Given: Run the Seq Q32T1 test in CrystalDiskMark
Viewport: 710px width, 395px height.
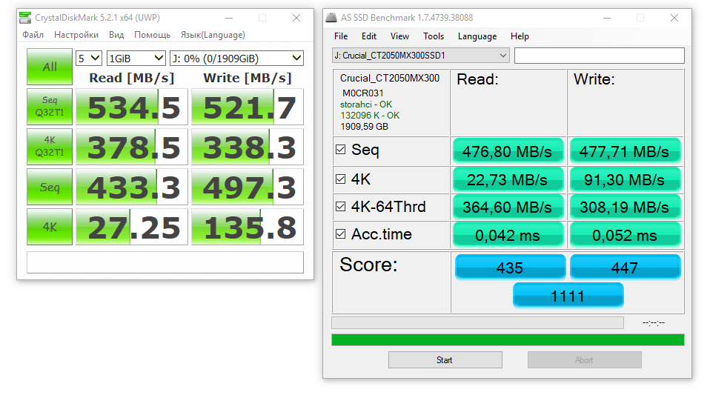Looking at the screenshot, I should point(50,107).
